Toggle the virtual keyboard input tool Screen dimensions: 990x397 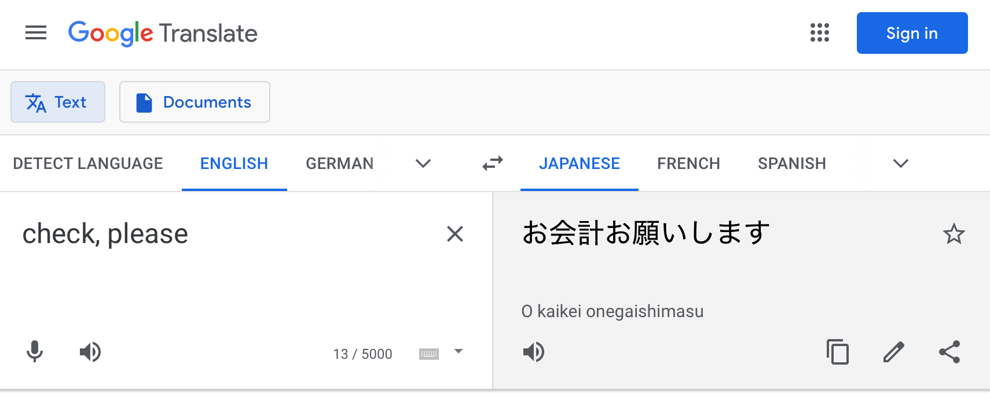click(429, 354)
